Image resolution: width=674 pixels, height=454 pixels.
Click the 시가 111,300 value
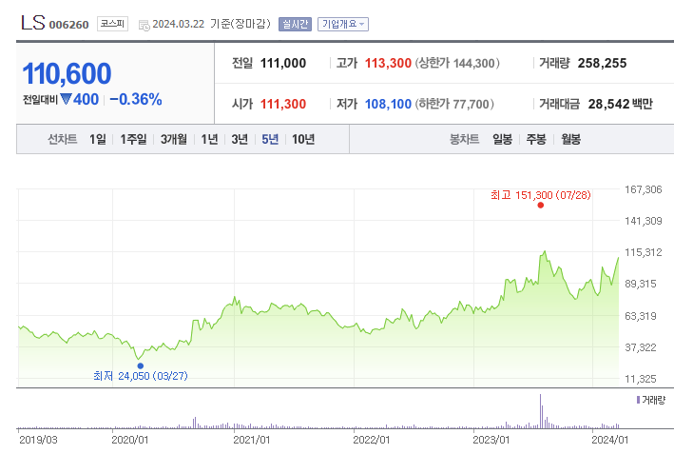click(x=283, y=104)
